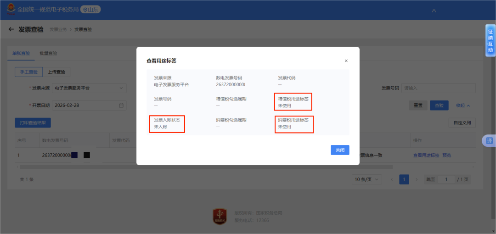The width and height of the screenshot is (496, 234).
Task: Open the 10条/页 page size dropdown
Action: [368, 179]
